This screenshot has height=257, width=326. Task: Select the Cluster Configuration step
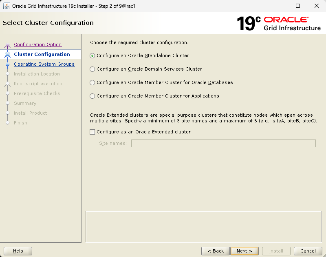[x=42, y=54]
